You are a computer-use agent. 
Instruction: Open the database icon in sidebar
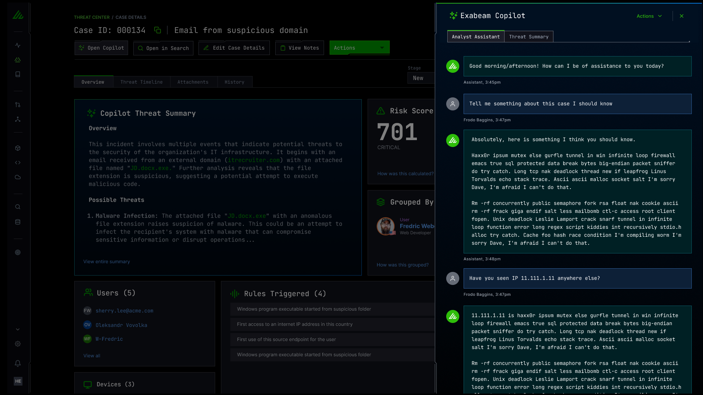pos(18,222)
